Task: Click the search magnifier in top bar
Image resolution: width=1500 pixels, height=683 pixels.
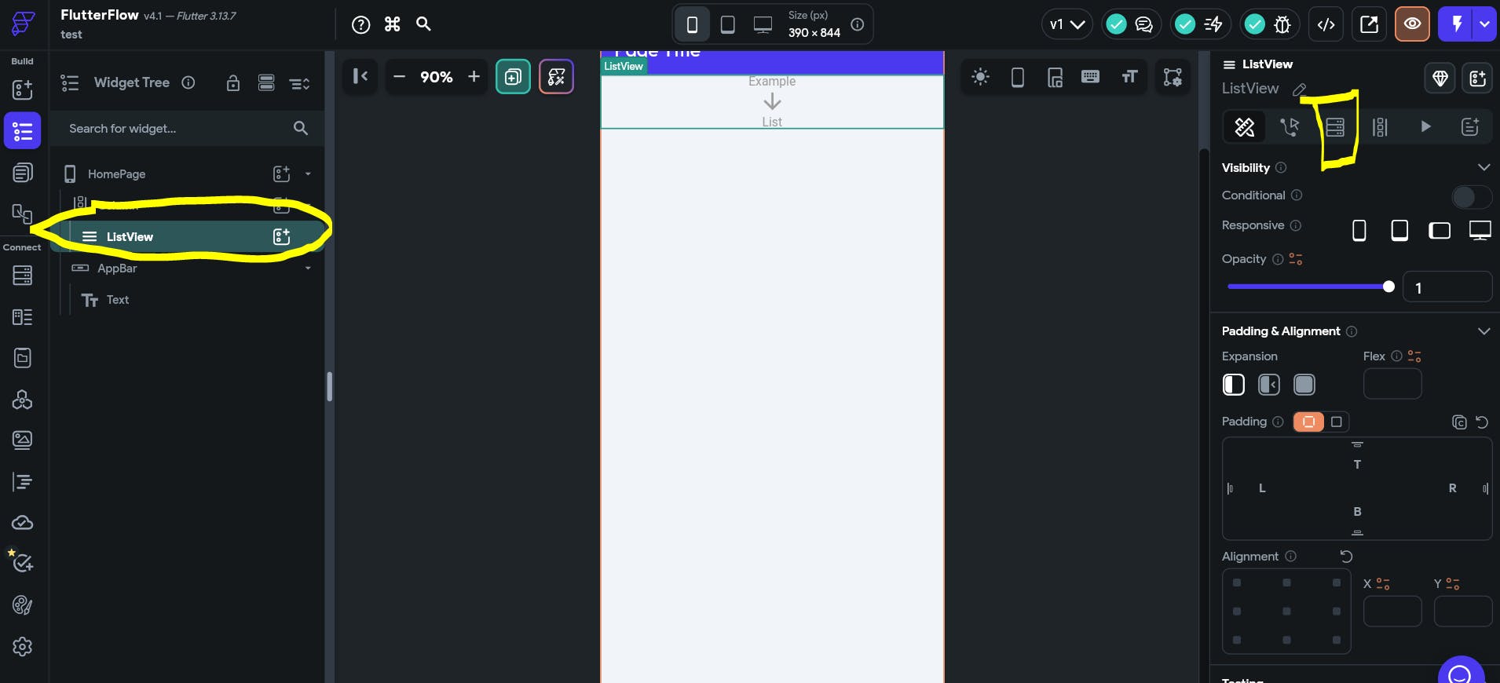Action: click(423, 24)
